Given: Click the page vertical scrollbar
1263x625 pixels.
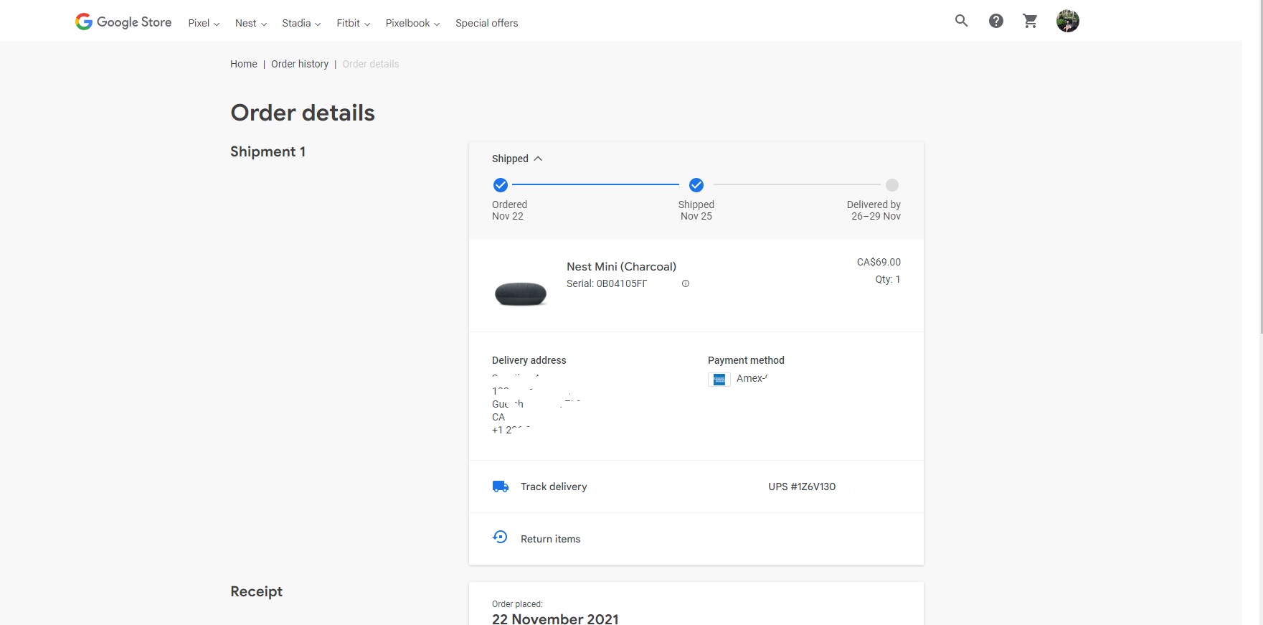Looking at the screenshot, I should tap(1260, 166).
